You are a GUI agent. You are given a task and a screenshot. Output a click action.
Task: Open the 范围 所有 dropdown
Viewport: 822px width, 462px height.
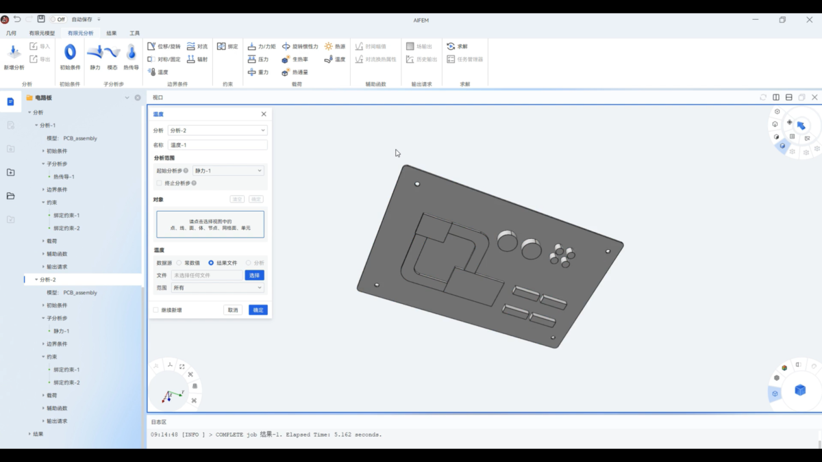(217, 288)
